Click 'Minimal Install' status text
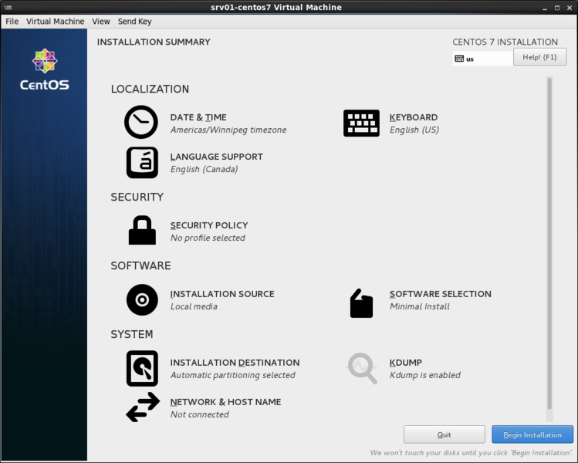The width and height of the screenshot is (578, 463). [x=420, y=306]
